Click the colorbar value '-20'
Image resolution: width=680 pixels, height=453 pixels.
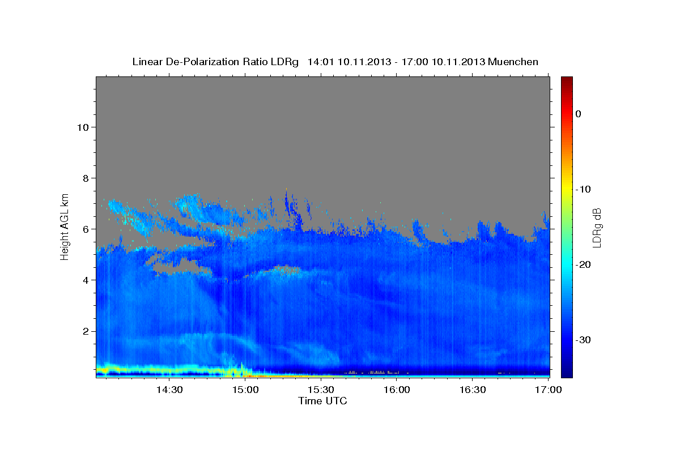(x=584, y=264)
